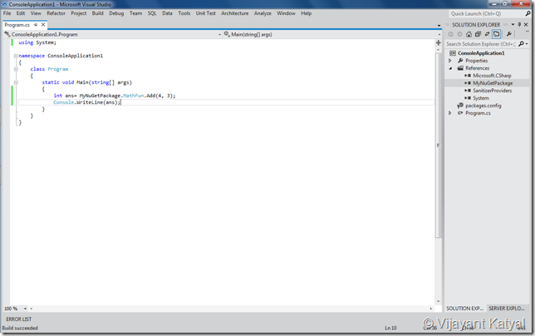Click the Home icon in Solution Explorer
Image resolution: width=535 pixels, height=336 pixels.
469,34
